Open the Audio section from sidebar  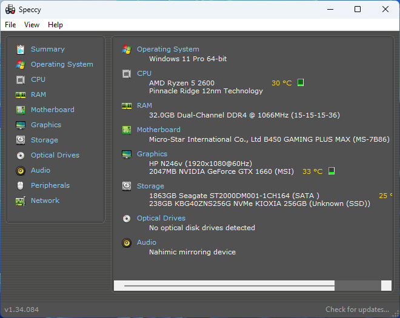tap(41, 170)
